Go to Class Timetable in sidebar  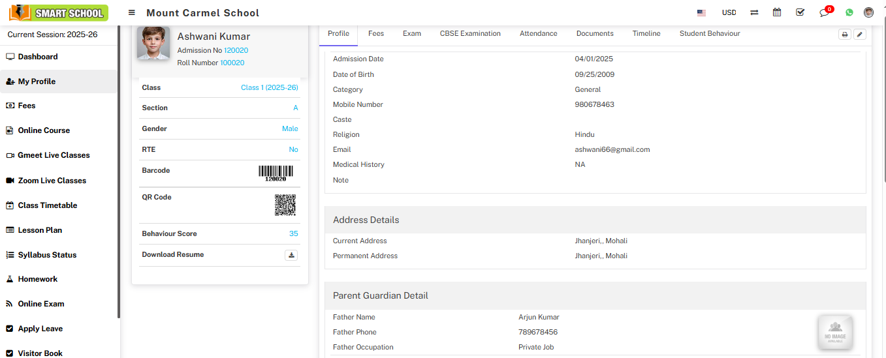(47, 205)
